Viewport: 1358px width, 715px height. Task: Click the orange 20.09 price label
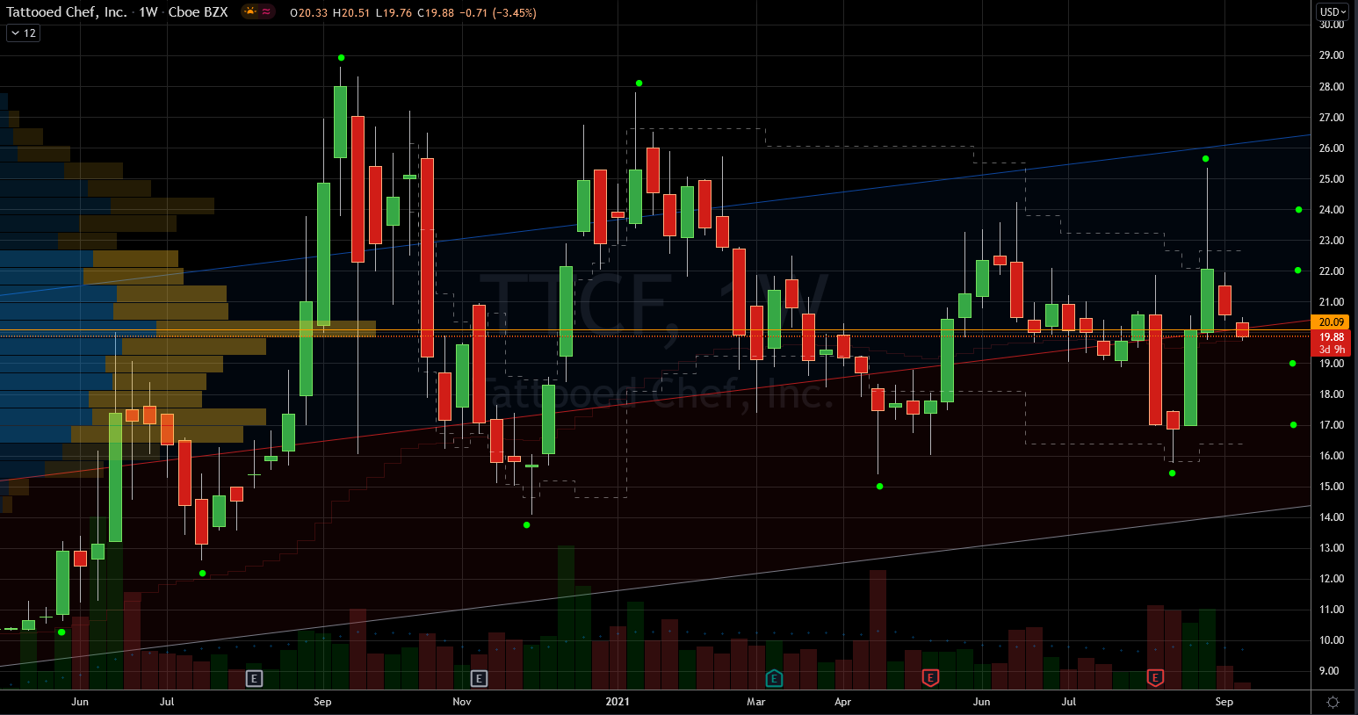tap(1332, 322)
